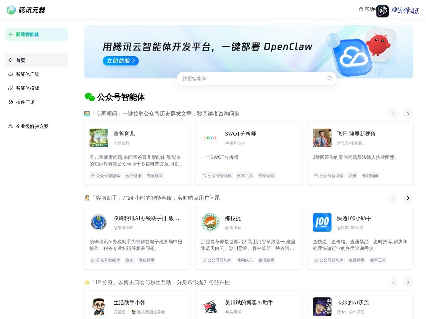Click the 医疗健康 tag on 童爸育儿 card
The height and width of the screenshot is (319, 426).
pos(133,176)
